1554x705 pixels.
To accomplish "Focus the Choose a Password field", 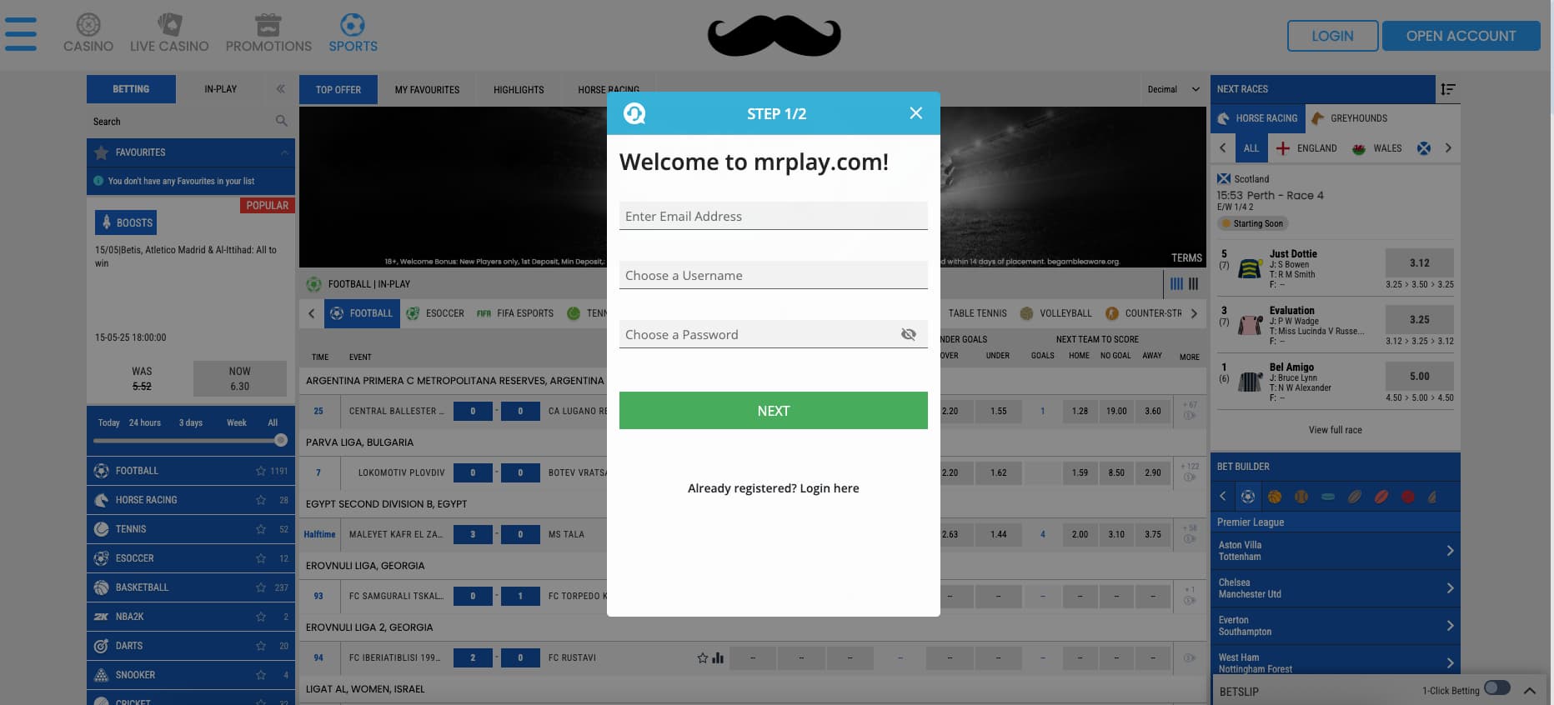I will pos(773,334).
